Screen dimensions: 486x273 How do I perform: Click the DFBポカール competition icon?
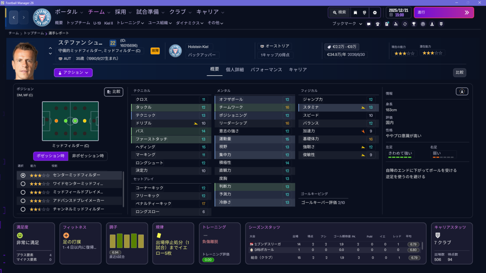point(252,250)
